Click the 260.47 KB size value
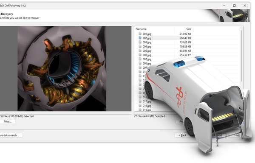 (185, 38)
